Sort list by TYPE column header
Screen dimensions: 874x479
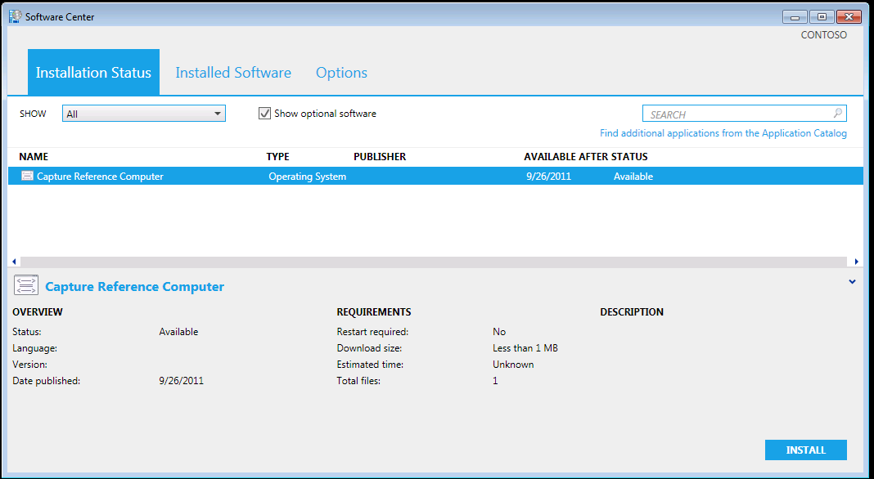point(277,156)
